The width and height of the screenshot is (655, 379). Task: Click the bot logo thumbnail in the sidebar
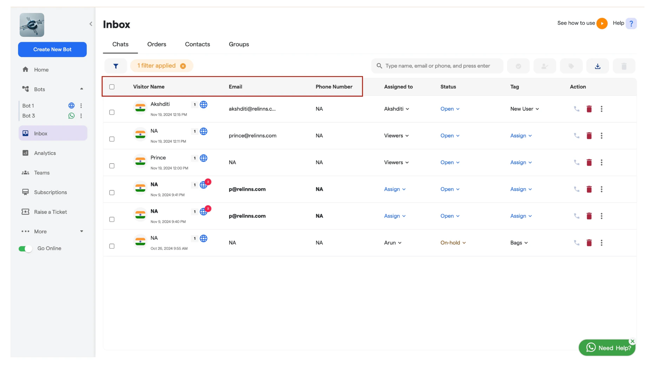click(32, 25)
